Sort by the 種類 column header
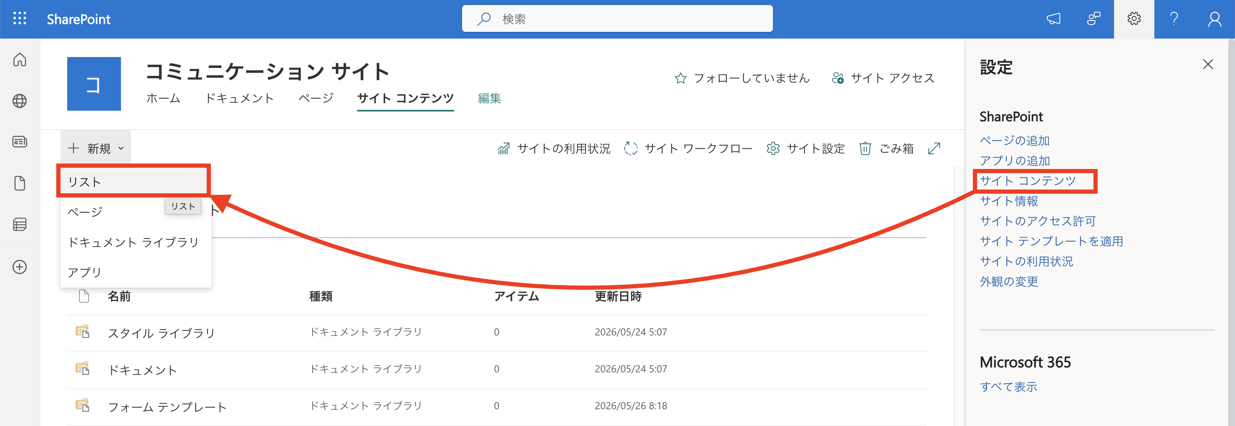Screen dimensions: 1235x426 click(x=321, y=296)
